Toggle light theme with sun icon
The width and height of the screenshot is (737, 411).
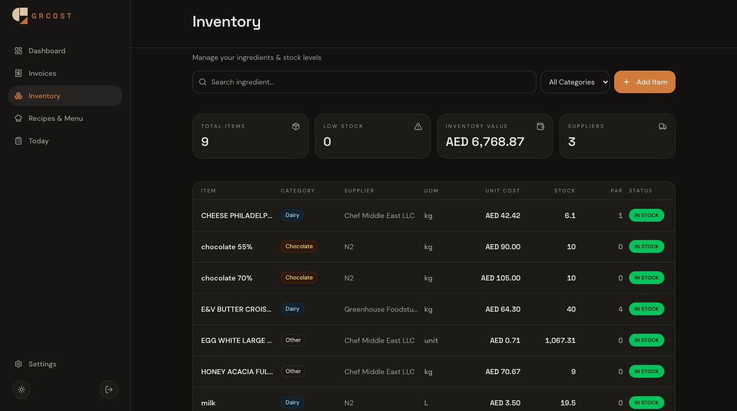point(21,390)
